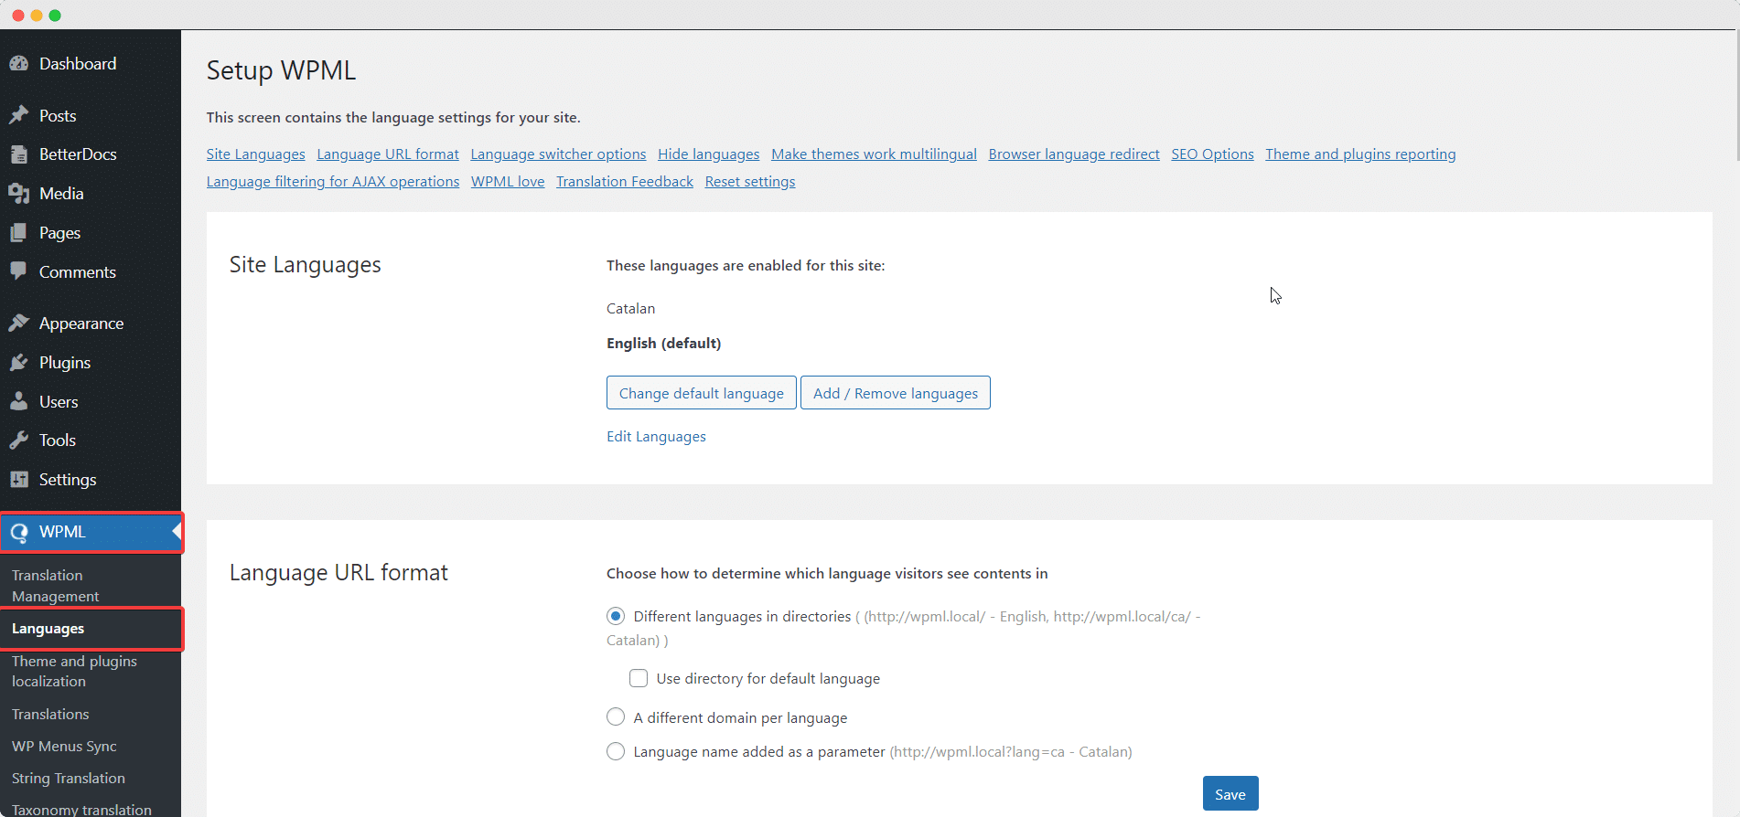
Task: Click the Settings sliders icon
Action: coord(19,480)
